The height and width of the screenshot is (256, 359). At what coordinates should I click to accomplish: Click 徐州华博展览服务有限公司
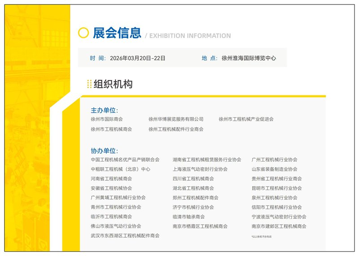coord(176,119)
